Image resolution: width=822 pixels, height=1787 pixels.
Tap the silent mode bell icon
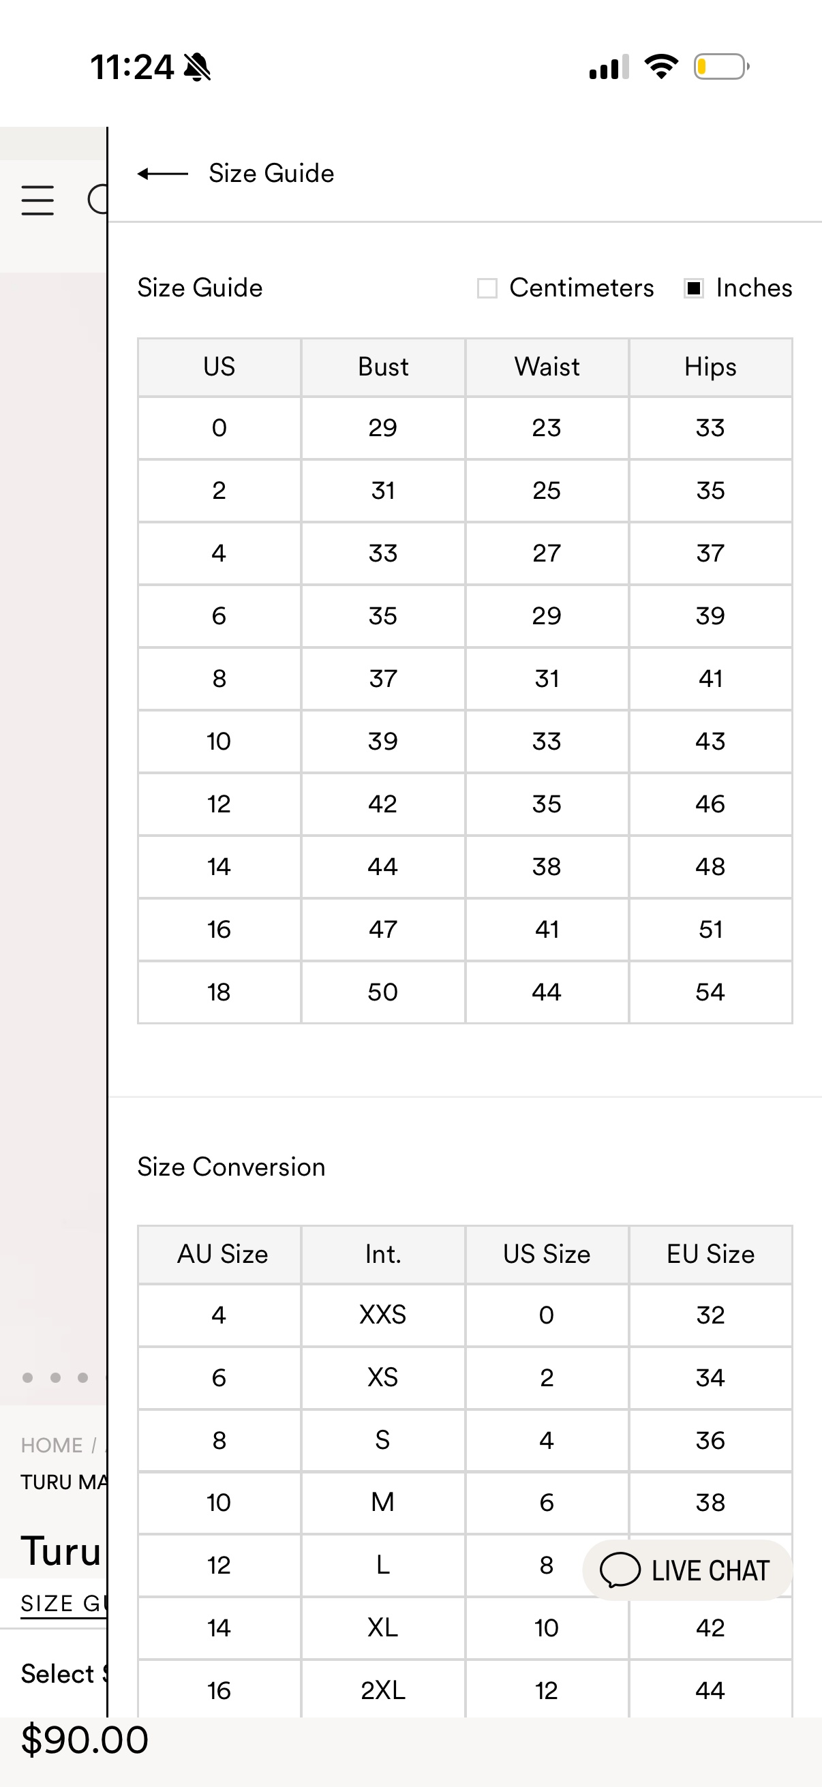[197, 67]
